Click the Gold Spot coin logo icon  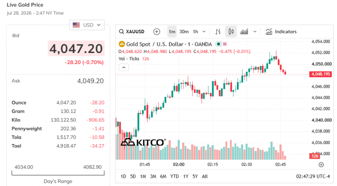click(122, 44)
